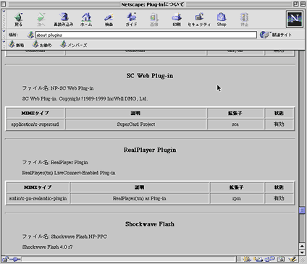Image resolution: width=307 pixels, height=264 pixels.
Task: Reload the page with 再読み込み
Action: [64, 20]
